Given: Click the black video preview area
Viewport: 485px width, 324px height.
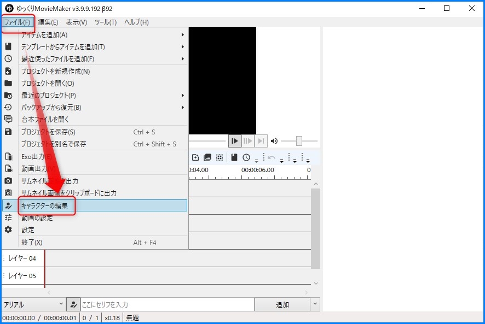Looking at the screenshot, I should 222,81.
